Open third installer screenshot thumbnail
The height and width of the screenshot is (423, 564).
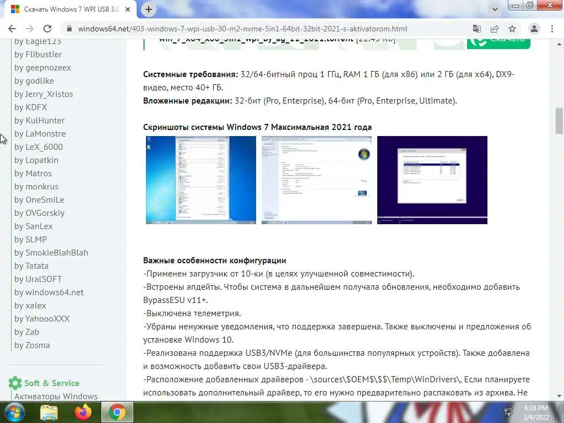pos(432,180)
